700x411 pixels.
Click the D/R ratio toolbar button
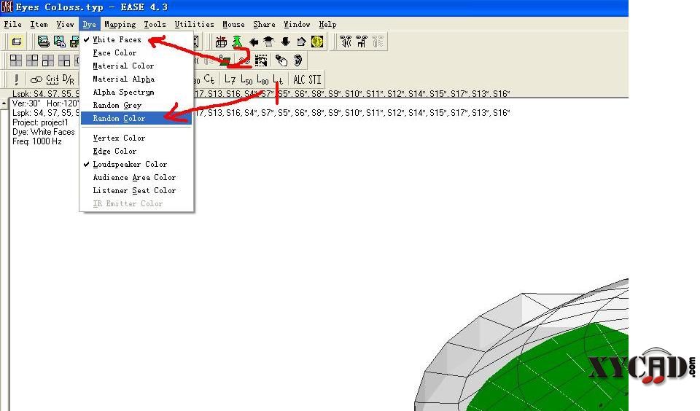pyautogui.click(x=69, y=79)
